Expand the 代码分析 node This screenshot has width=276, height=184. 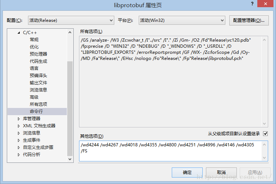pos(19,155)
